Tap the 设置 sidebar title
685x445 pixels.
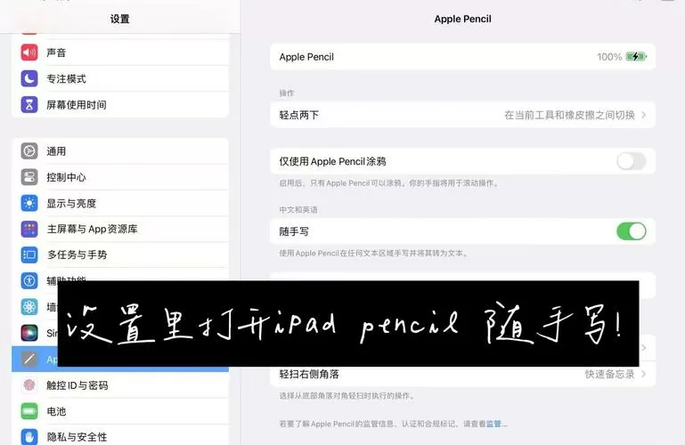119,19
